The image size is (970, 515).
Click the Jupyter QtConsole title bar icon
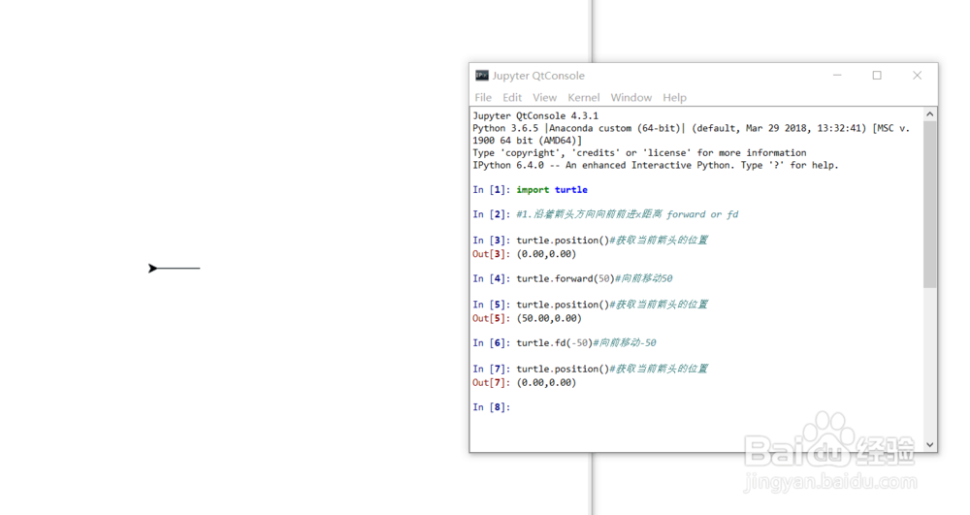pos(482,76)
